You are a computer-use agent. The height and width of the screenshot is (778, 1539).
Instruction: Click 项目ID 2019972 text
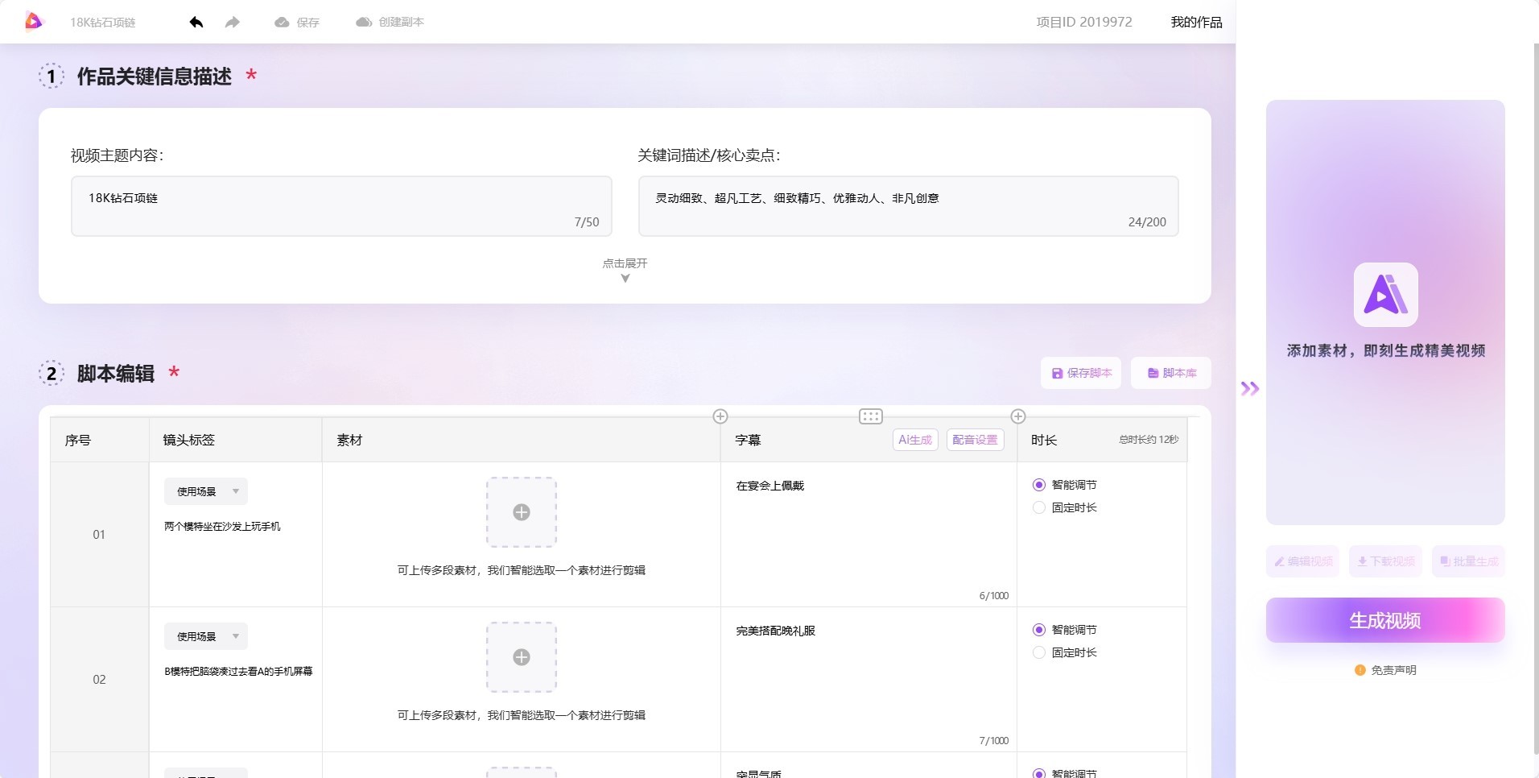point(1084,23)
